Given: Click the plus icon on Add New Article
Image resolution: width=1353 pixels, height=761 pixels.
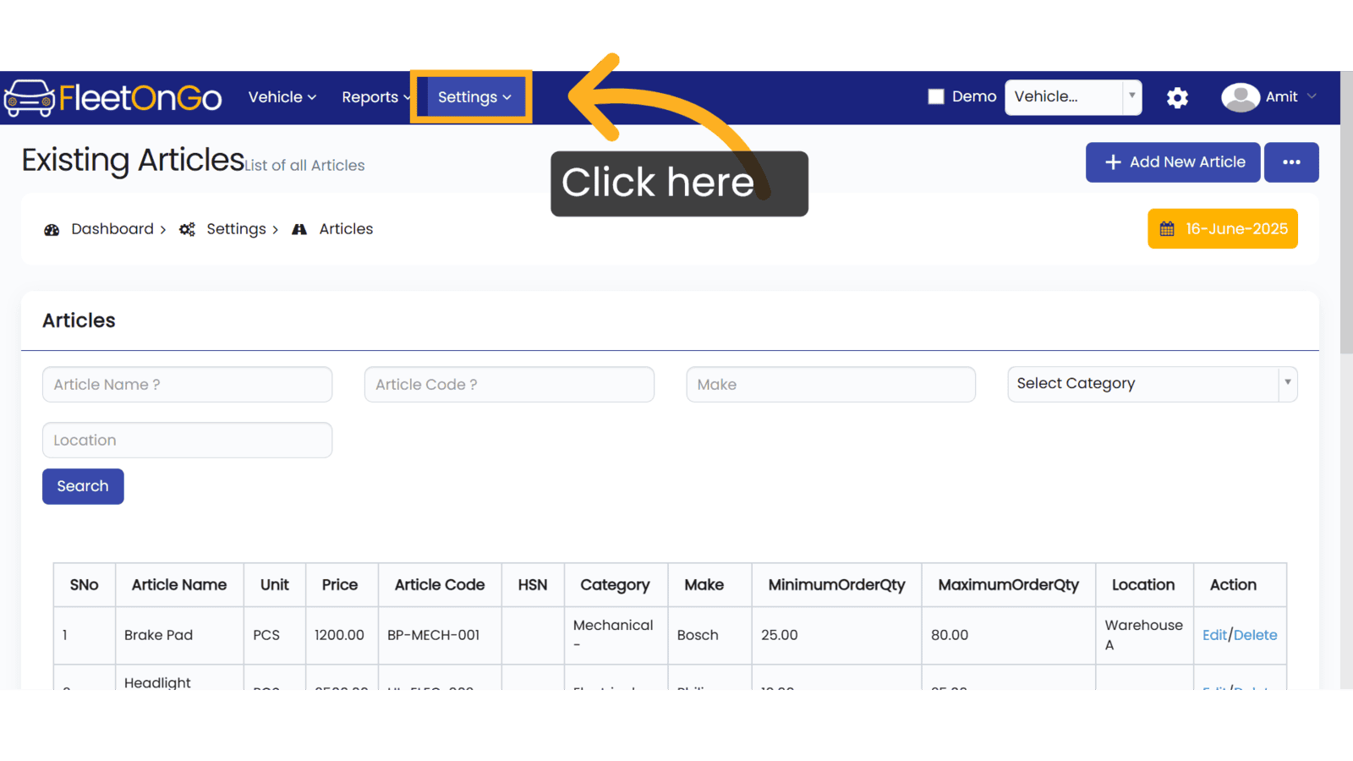Looking at the screenshot, I should point(1113,162).
